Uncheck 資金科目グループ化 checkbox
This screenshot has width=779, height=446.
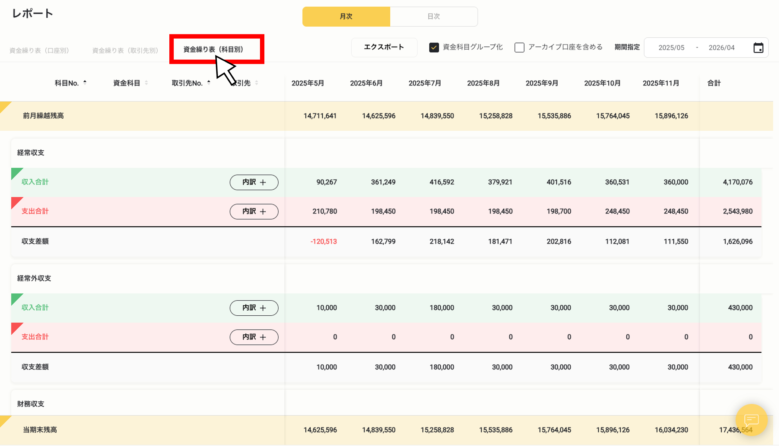(434, 47)
